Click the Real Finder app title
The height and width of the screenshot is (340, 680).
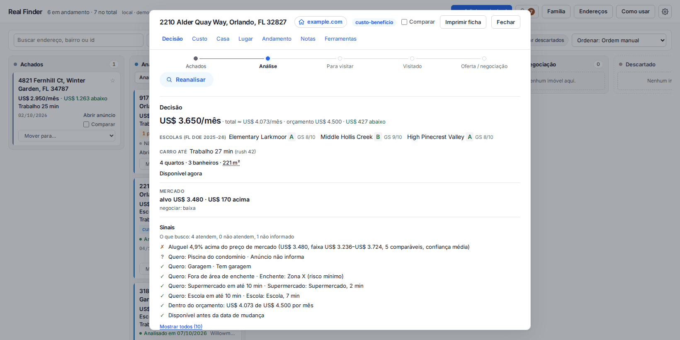coord(25,12)
